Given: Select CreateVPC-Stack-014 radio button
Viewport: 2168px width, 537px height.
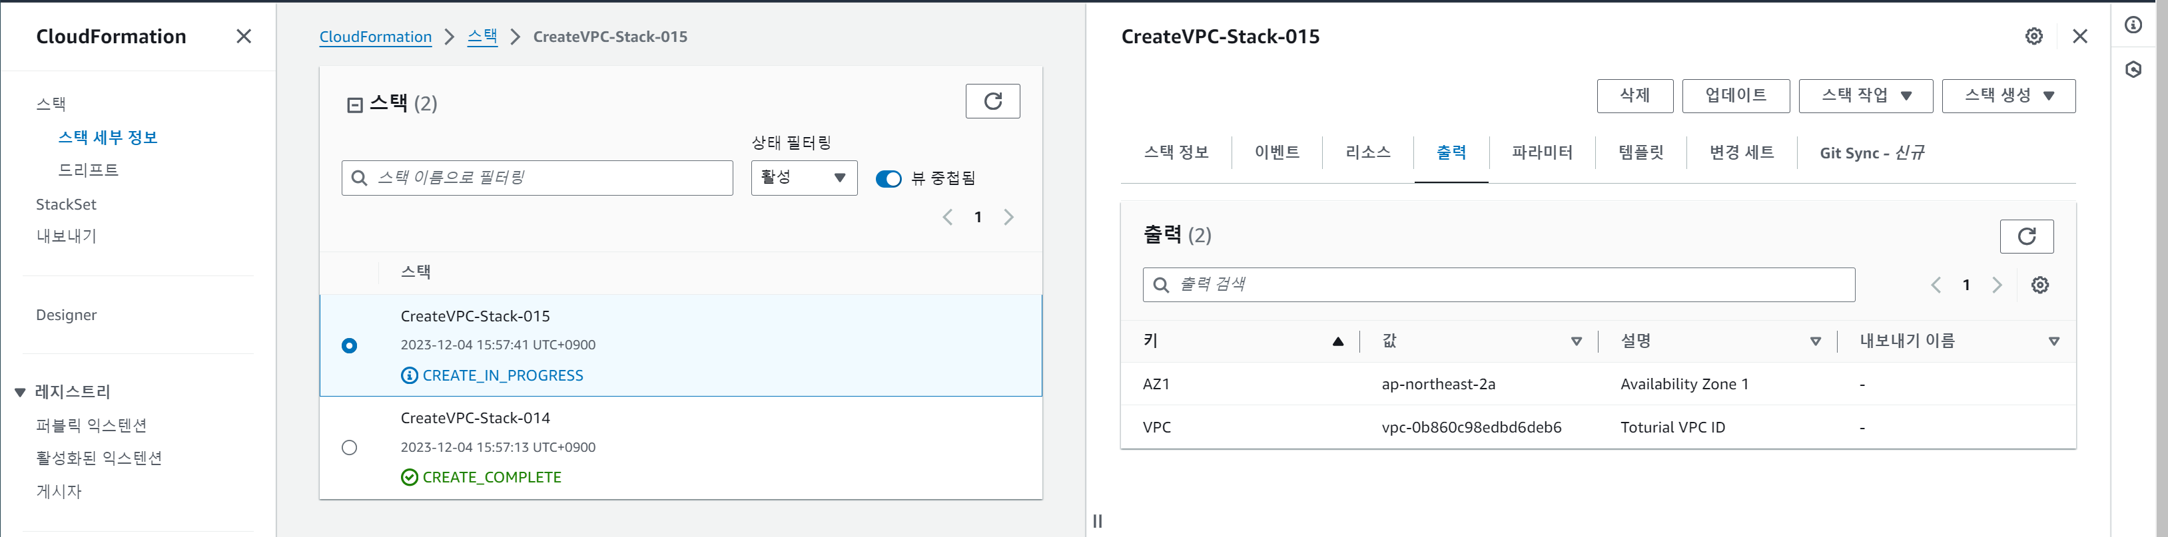Looking at the screenshot, I should pos(349,447).
